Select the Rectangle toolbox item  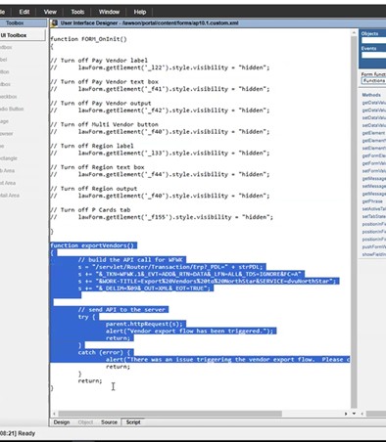(x=9, y=158)
